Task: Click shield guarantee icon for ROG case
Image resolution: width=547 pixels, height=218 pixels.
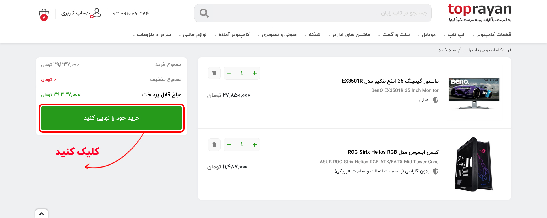Action: pyautogui.click(x=436, y=171)
